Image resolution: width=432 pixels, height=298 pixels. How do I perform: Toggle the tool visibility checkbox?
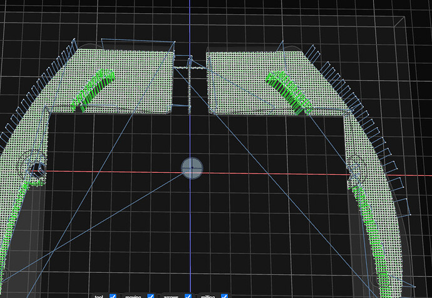[x=113, y=295]
